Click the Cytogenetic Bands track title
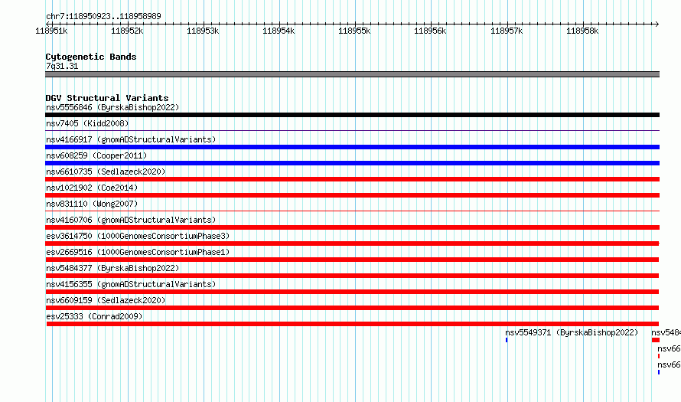This screenshot has width=681, height=402. click(x=91, y=57)
